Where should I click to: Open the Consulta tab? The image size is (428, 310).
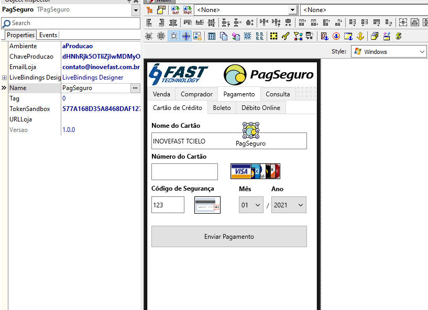pos(278,94)
